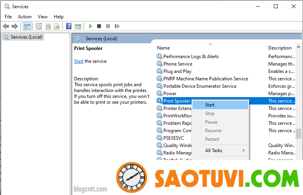The height and width of the screenshot is (195, 303).
Task: Select the Quality Windows service row
Action: coord(177,145)
